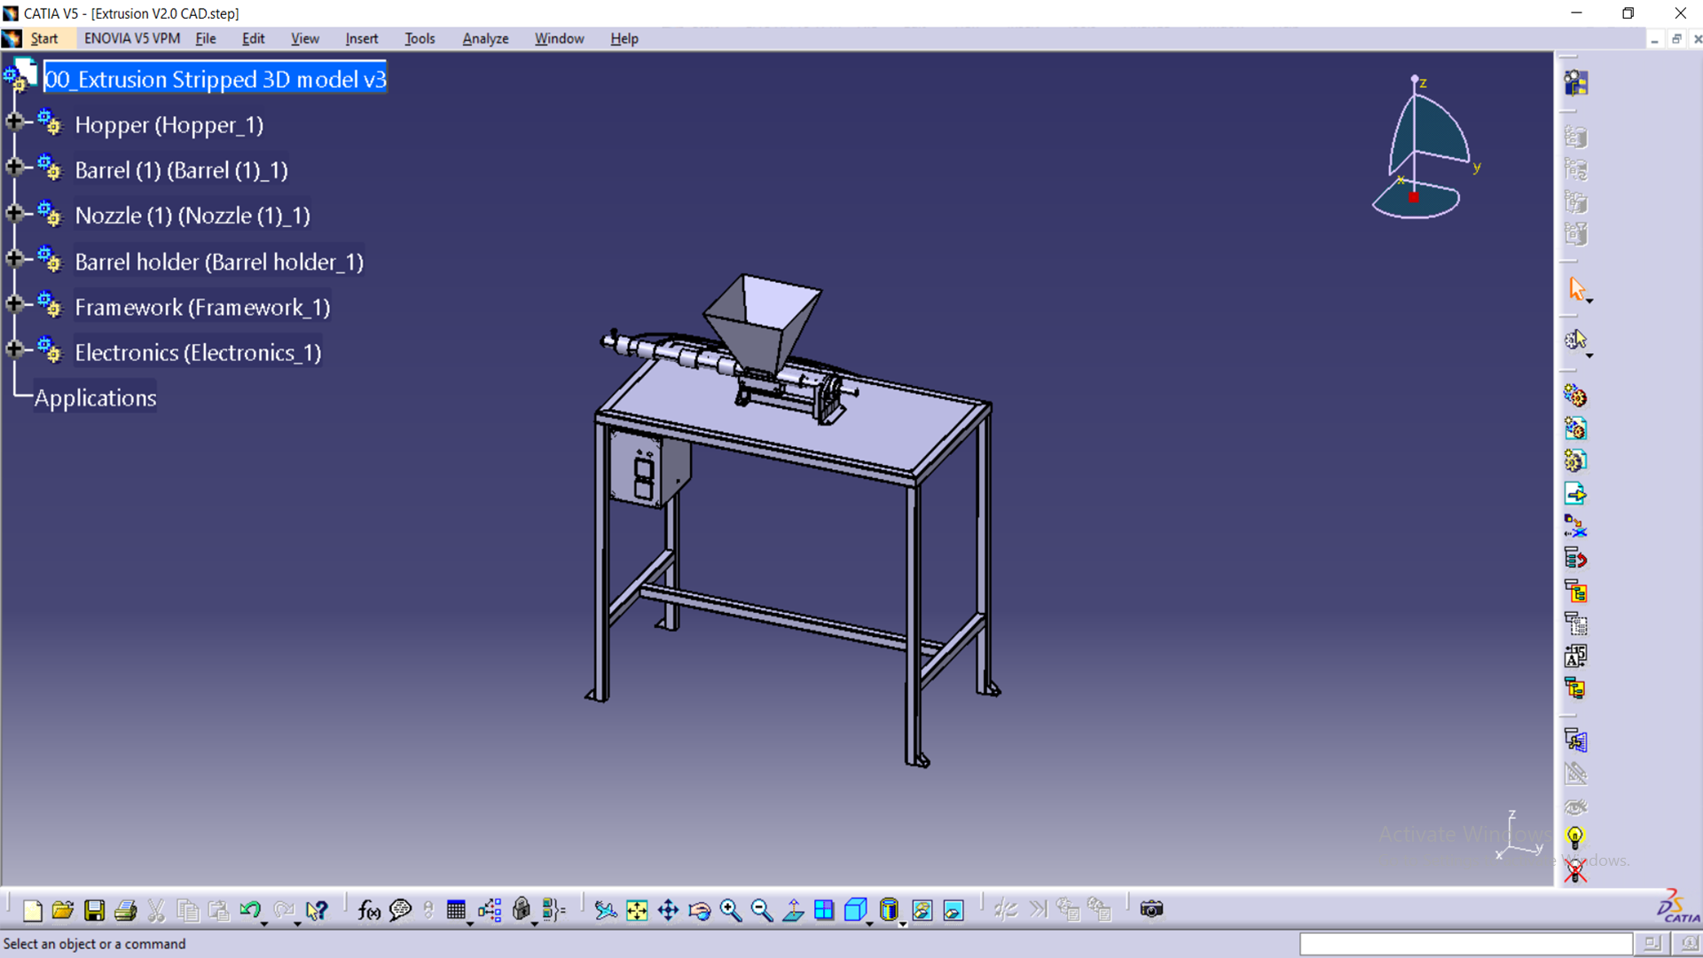Open the Start menu
This screenshot has height=958, width=1703.
coord(44,38)
